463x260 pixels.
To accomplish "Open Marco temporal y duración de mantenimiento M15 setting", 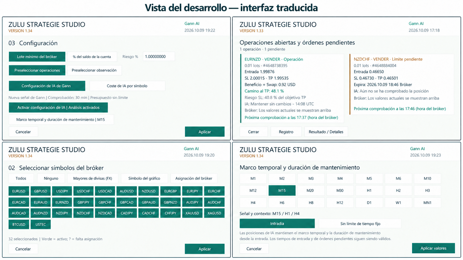I will (61, 120).
